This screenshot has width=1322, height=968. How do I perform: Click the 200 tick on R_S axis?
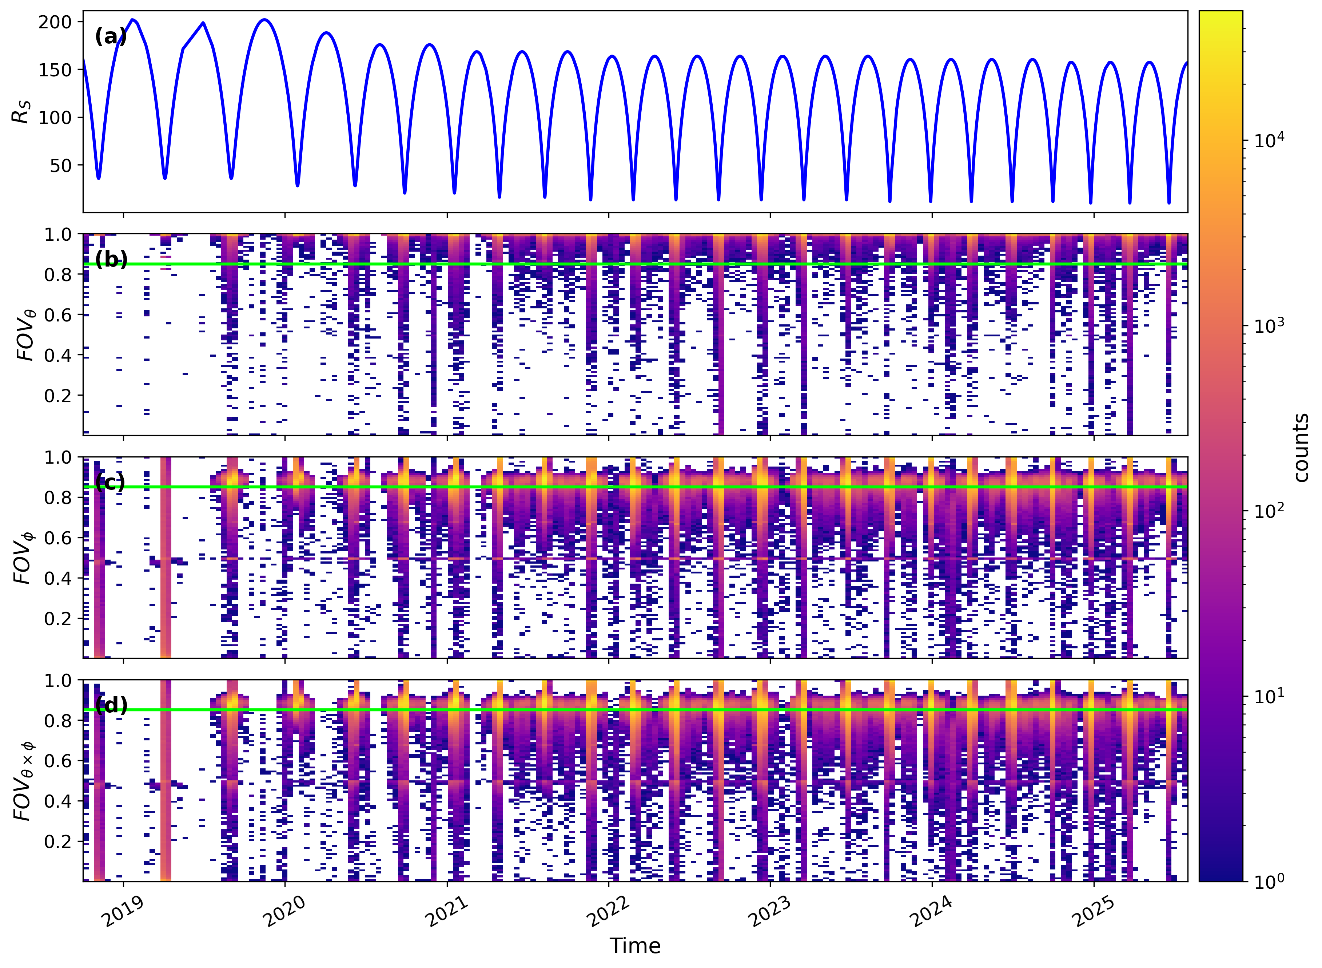[x=55, y=22]
